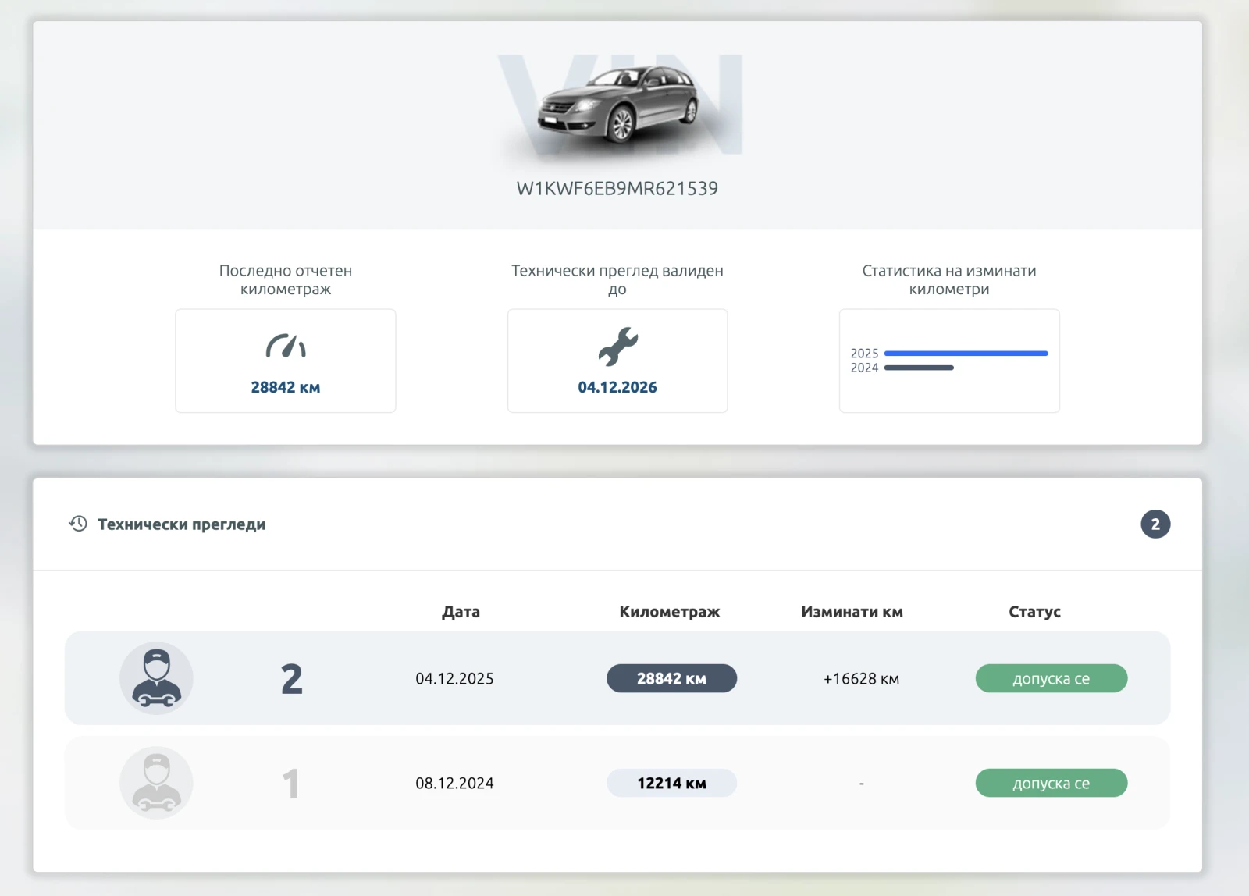Click the Последно отчетен километраж label
The image size is (1249, 896).
click(x=286, y=279)
